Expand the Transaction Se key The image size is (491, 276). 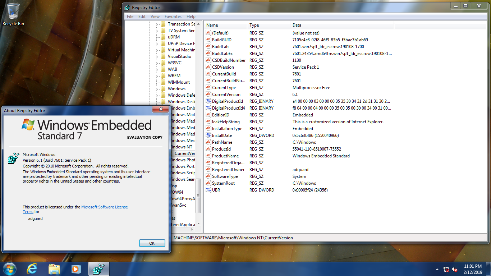[157, 24]
